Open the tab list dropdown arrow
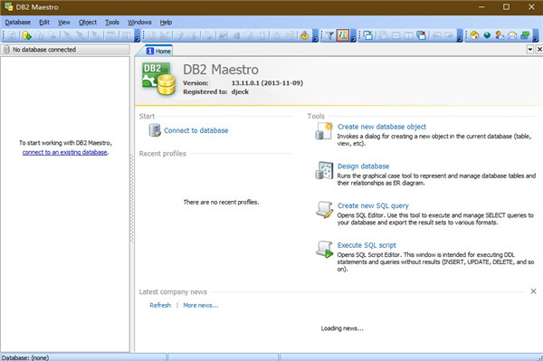The height and width of the screenshot is (361, 543). (x=530, y=50)
